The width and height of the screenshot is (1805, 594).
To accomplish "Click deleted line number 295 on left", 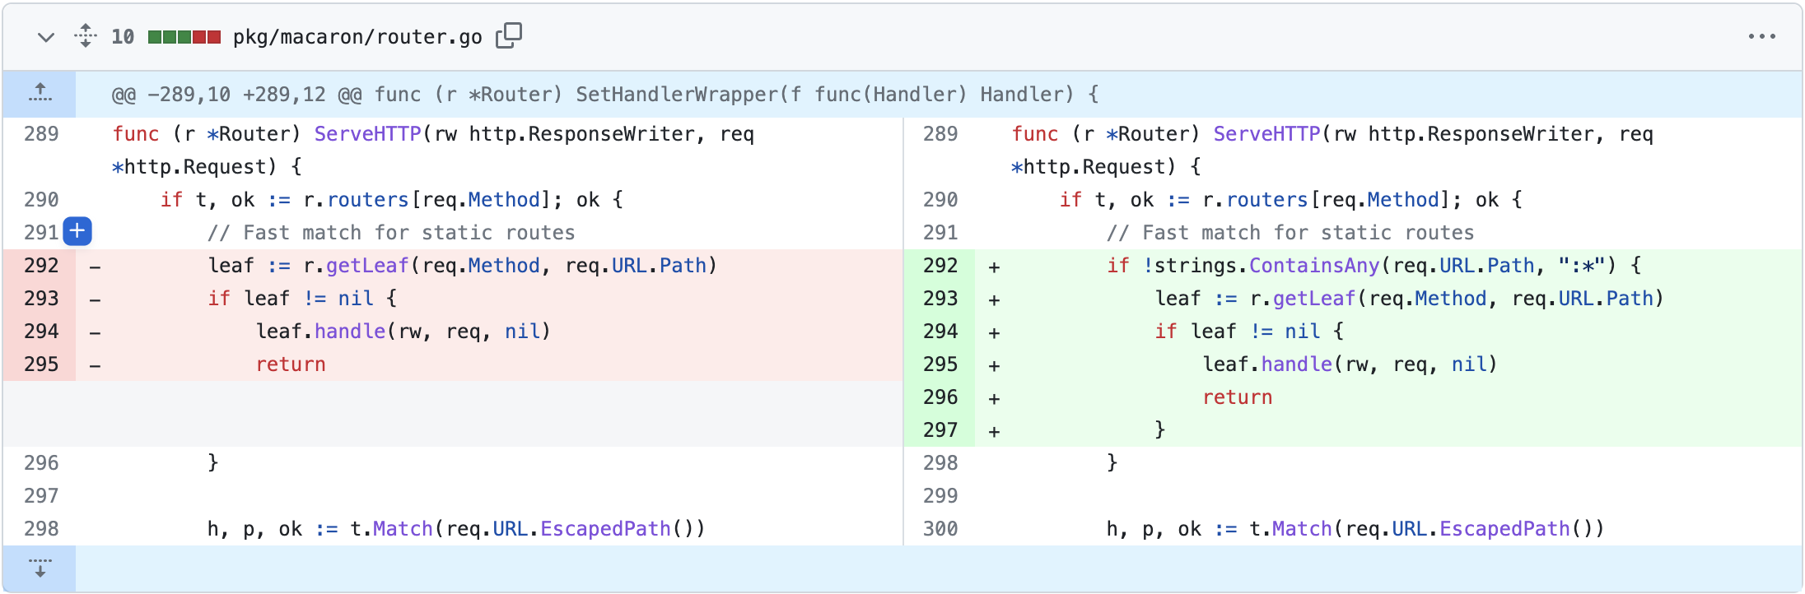I will point(41,364).
